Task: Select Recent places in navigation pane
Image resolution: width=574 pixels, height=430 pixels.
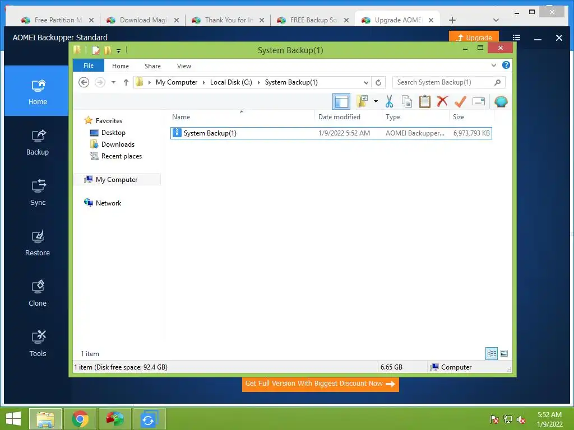Action: [116, 156]
